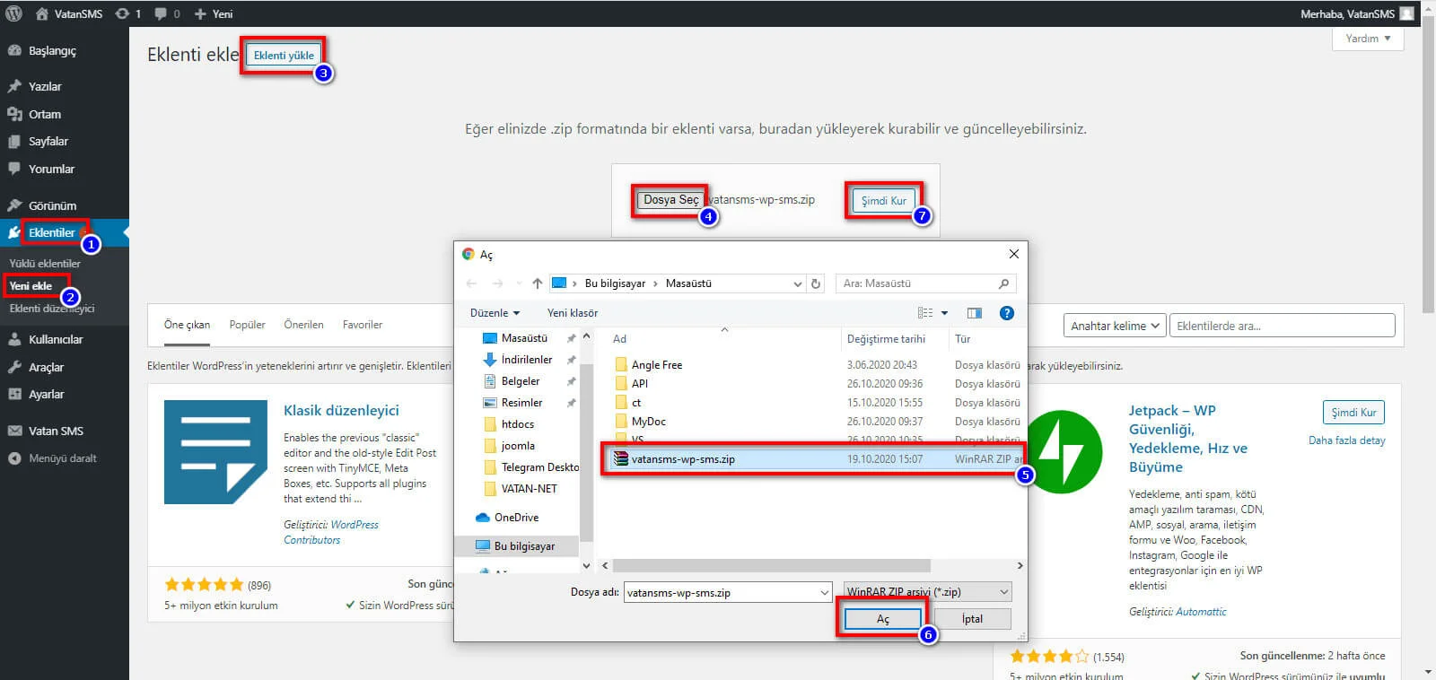This screenshot has height=680, width=1436.
Task: Select Resimler in the navigation pane
Action: coord(522,403)
